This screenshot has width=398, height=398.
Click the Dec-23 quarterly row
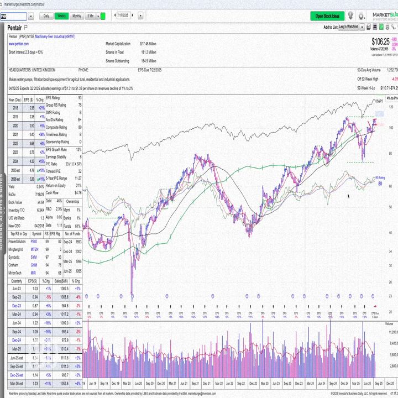(x=45, y=306)
